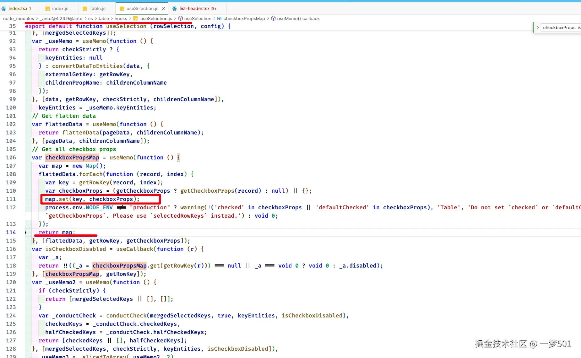Click the JS file icon on the useSelection.js tab
Screen dimensions: 581x358
click(122, 9)
